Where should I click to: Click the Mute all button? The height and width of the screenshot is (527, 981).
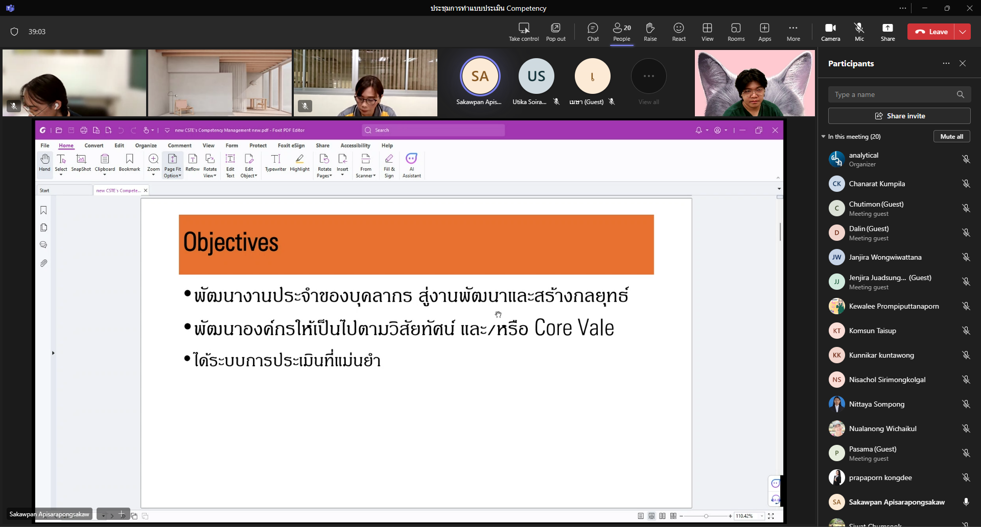pyautogui.click(x=951, y=137)
